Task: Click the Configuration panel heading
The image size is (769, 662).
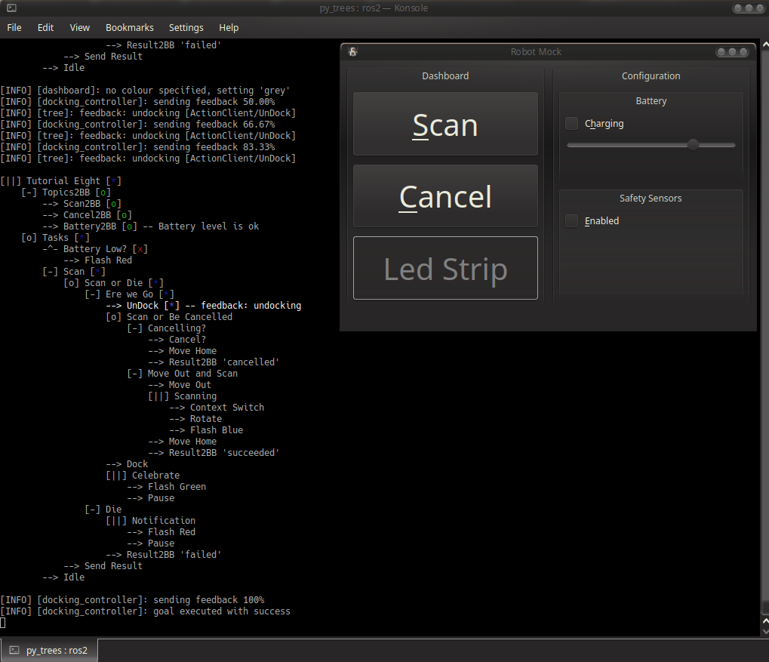Action: coord(651,76)
